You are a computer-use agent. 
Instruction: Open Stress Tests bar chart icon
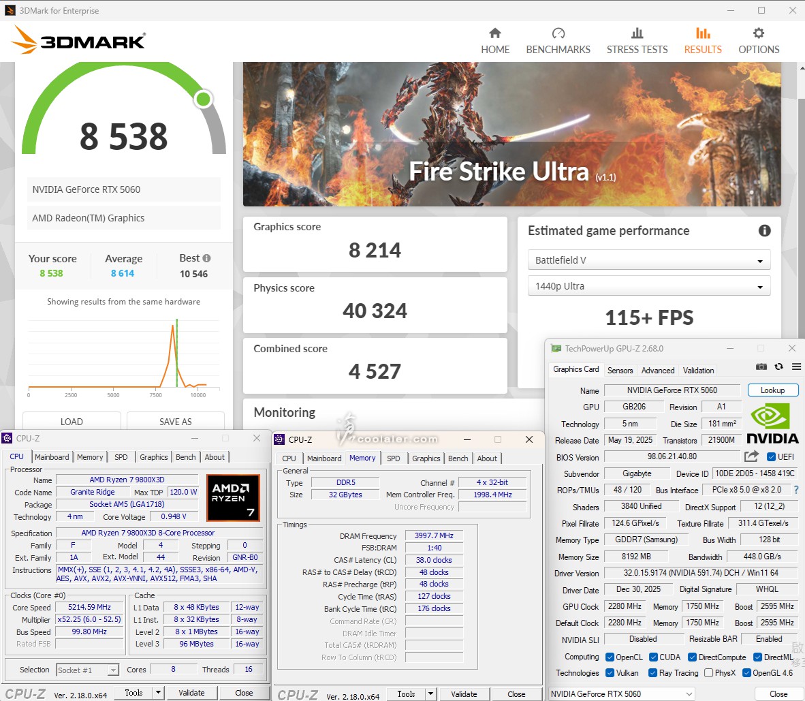(x=637, y=33)
